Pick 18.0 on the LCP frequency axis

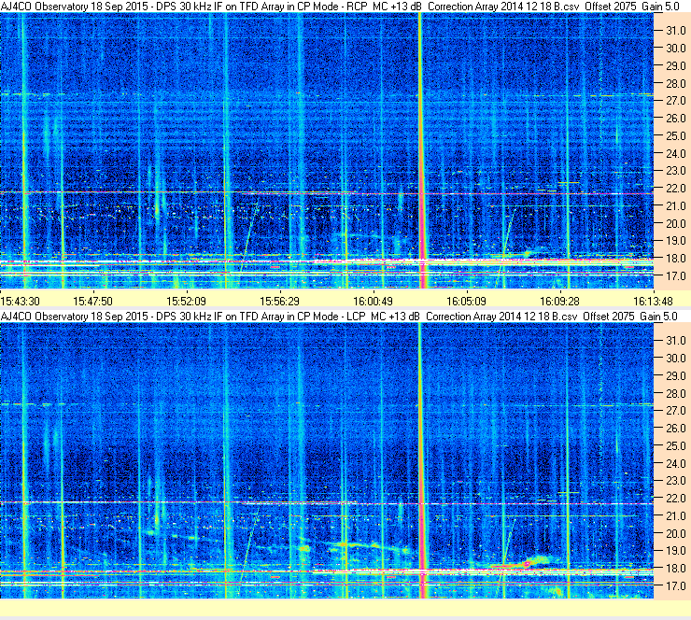(675, 569)
